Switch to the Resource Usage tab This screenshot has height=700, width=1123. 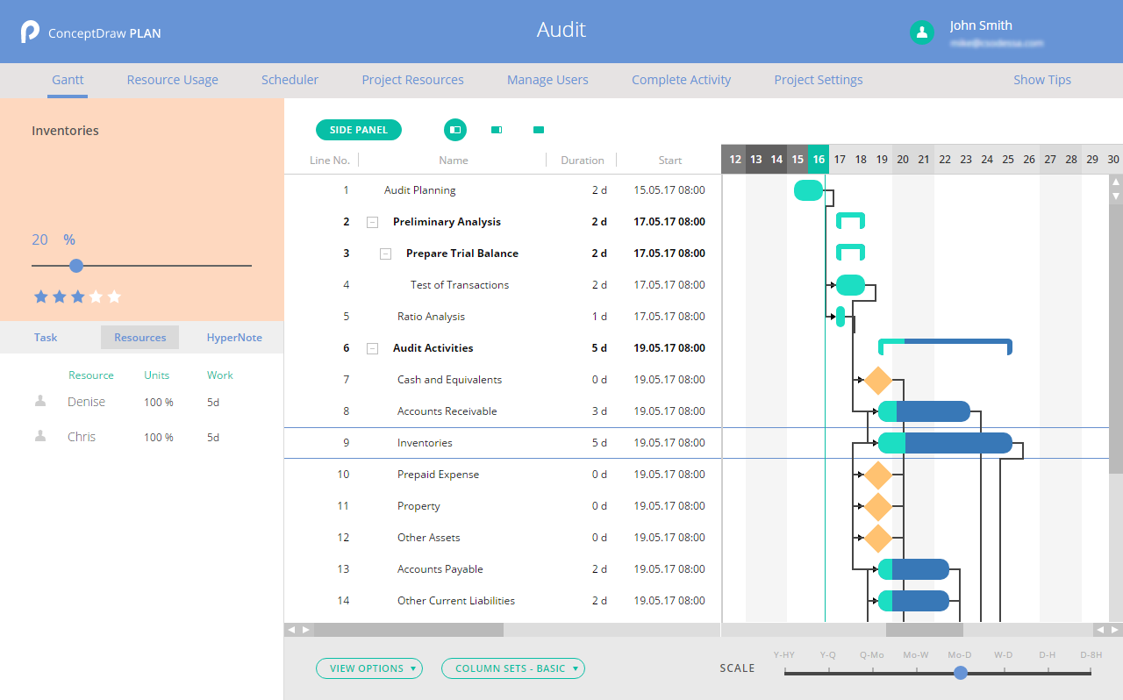point(172,80)
